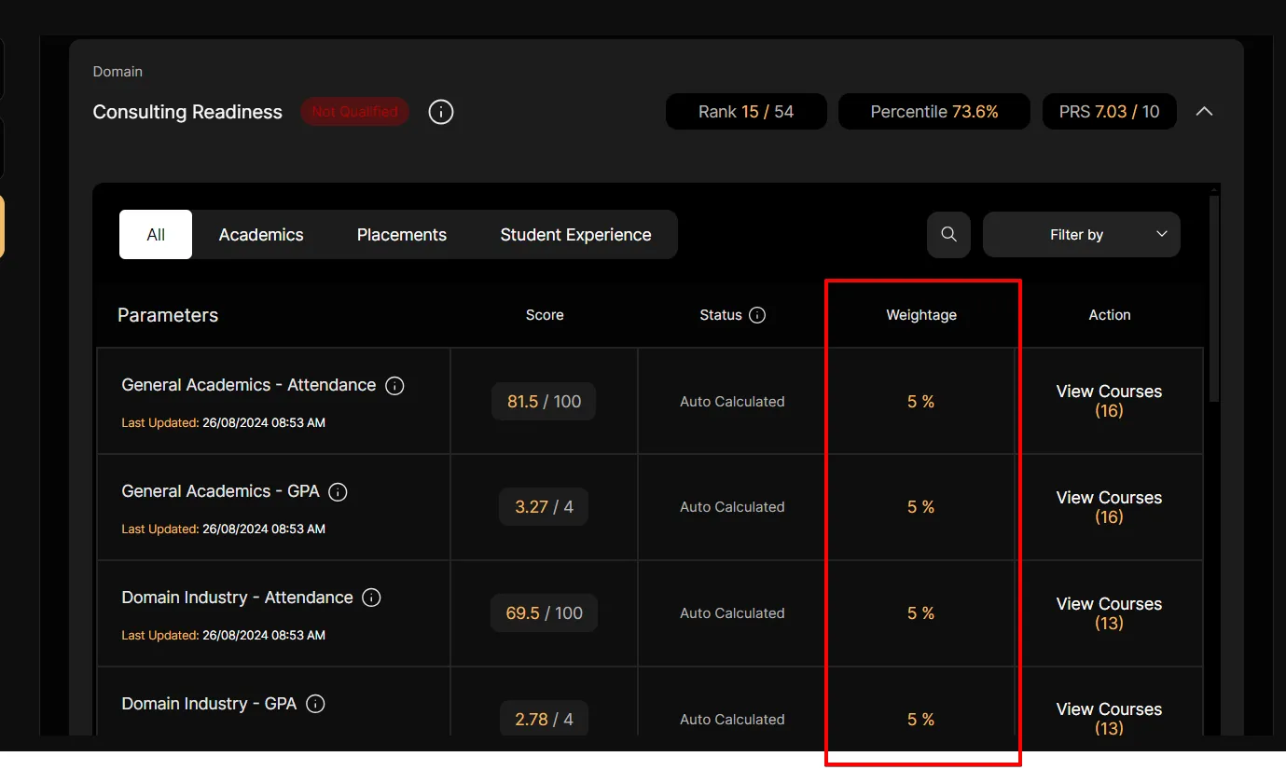The width and height of the screenshot is (1286, 770).
Task: Click info icon for General Academics - GPA
Action: coord(339,492)
